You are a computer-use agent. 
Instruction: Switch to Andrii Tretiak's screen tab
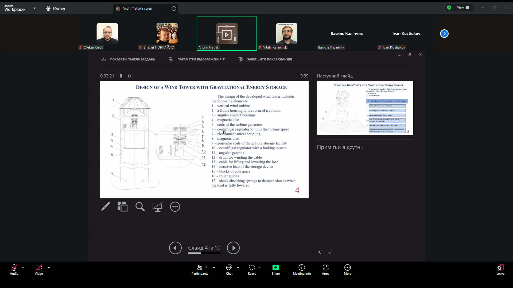138,9
